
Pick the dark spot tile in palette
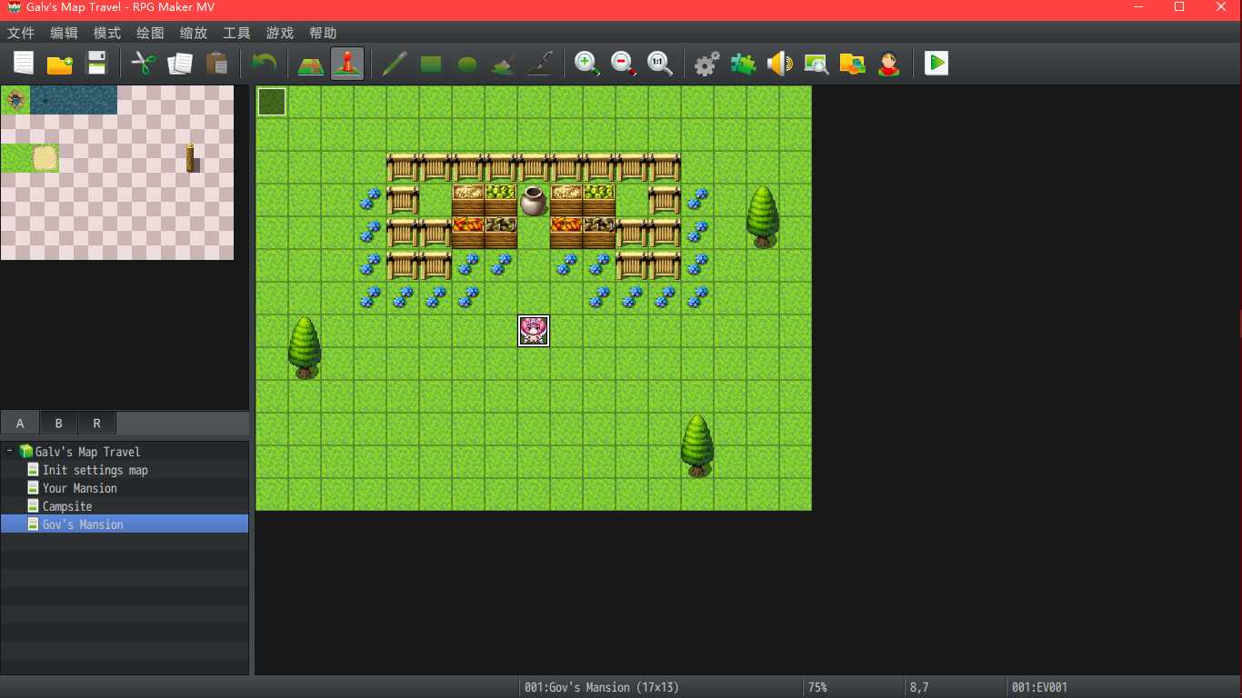tap(15, 100)
